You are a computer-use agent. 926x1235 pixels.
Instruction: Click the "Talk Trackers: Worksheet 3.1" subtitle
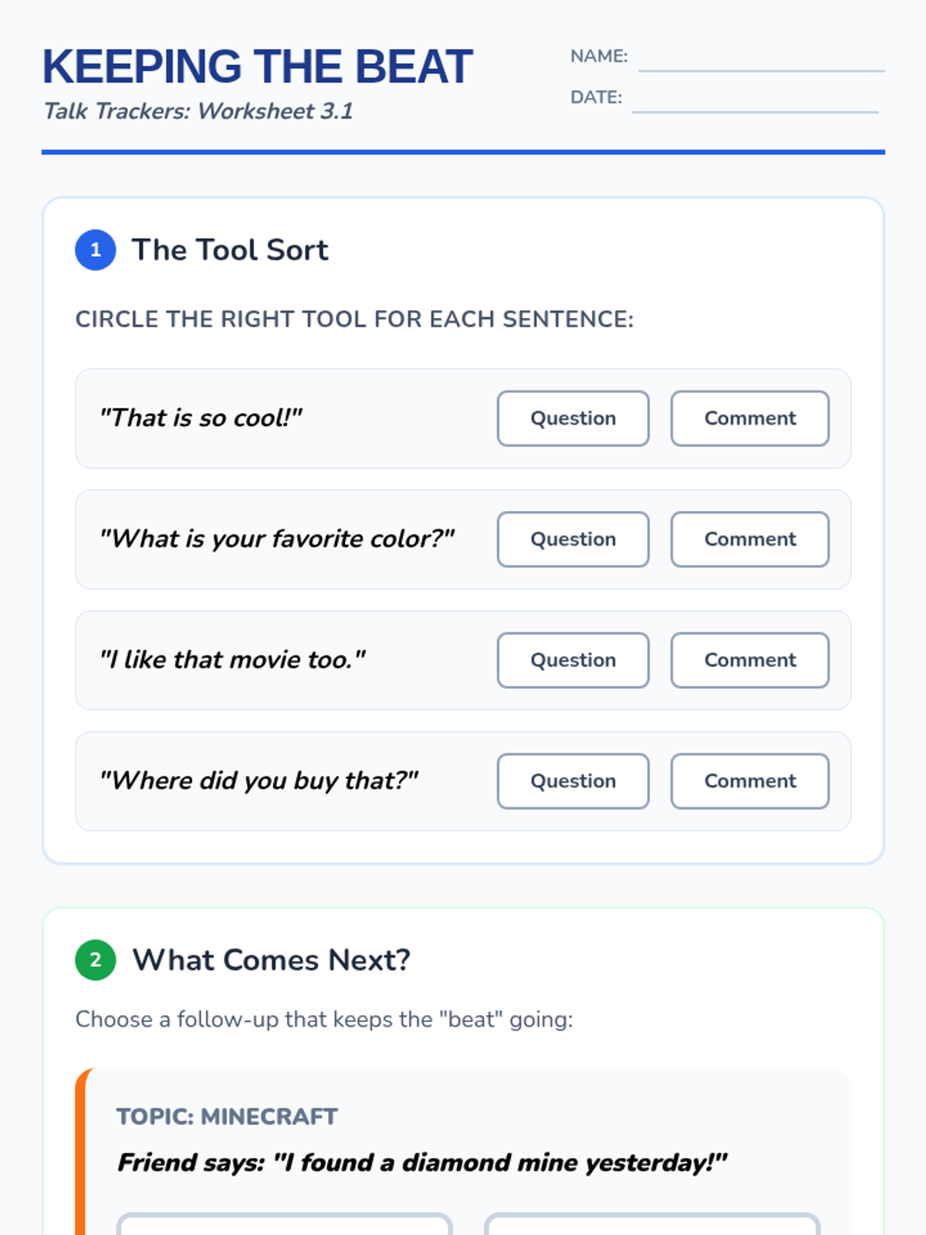click(198, 111)
